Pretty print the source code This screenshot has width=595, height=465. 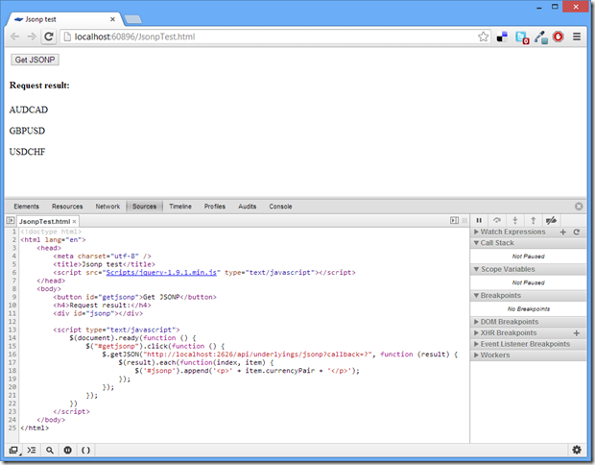pyautogui.click(x=85, y=451)
